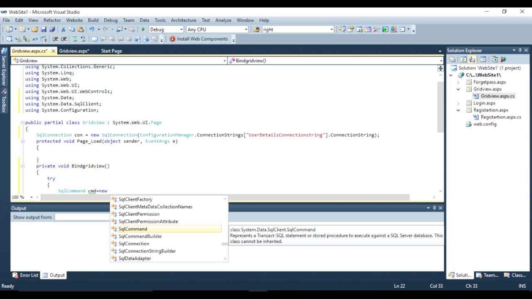Select SqlClientFactory in IntelliSense list
532x299 pixels.
[x=166, y=199]
